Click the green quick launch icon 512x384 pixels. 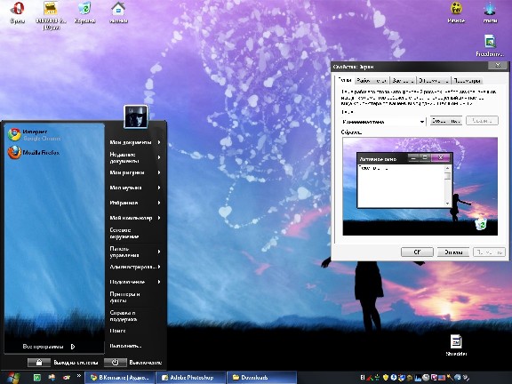pos(37,378)
